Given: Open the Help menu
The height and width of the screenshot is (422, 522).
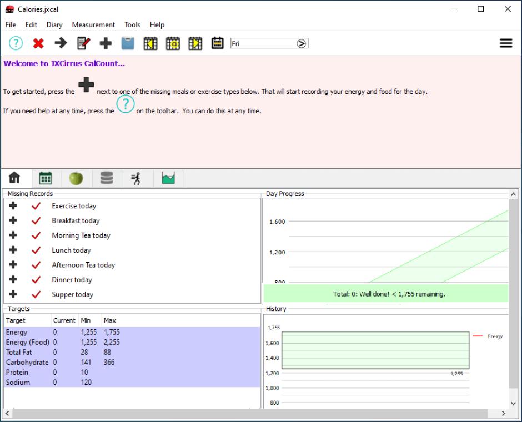Looking at the screenshot, I should [157, 24].
